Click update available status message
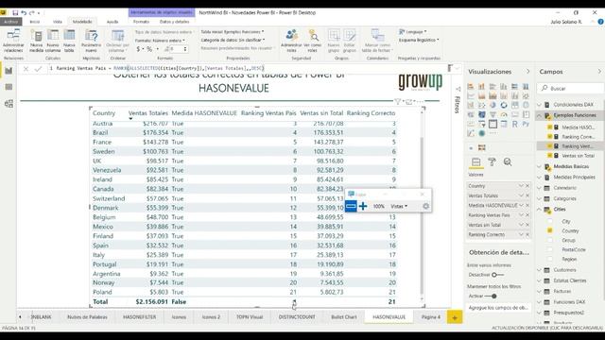 547,328
